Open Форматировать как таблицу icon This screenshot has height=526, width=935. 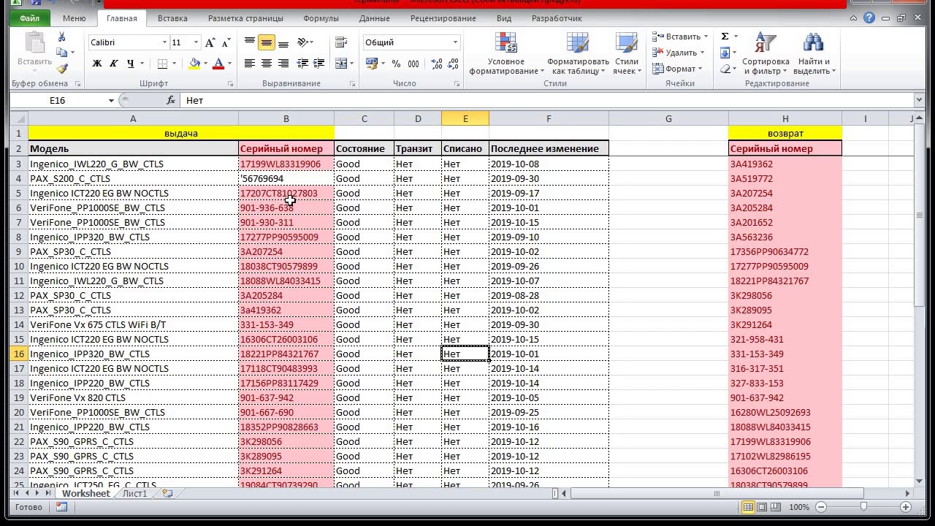click(x=578, y=42)
